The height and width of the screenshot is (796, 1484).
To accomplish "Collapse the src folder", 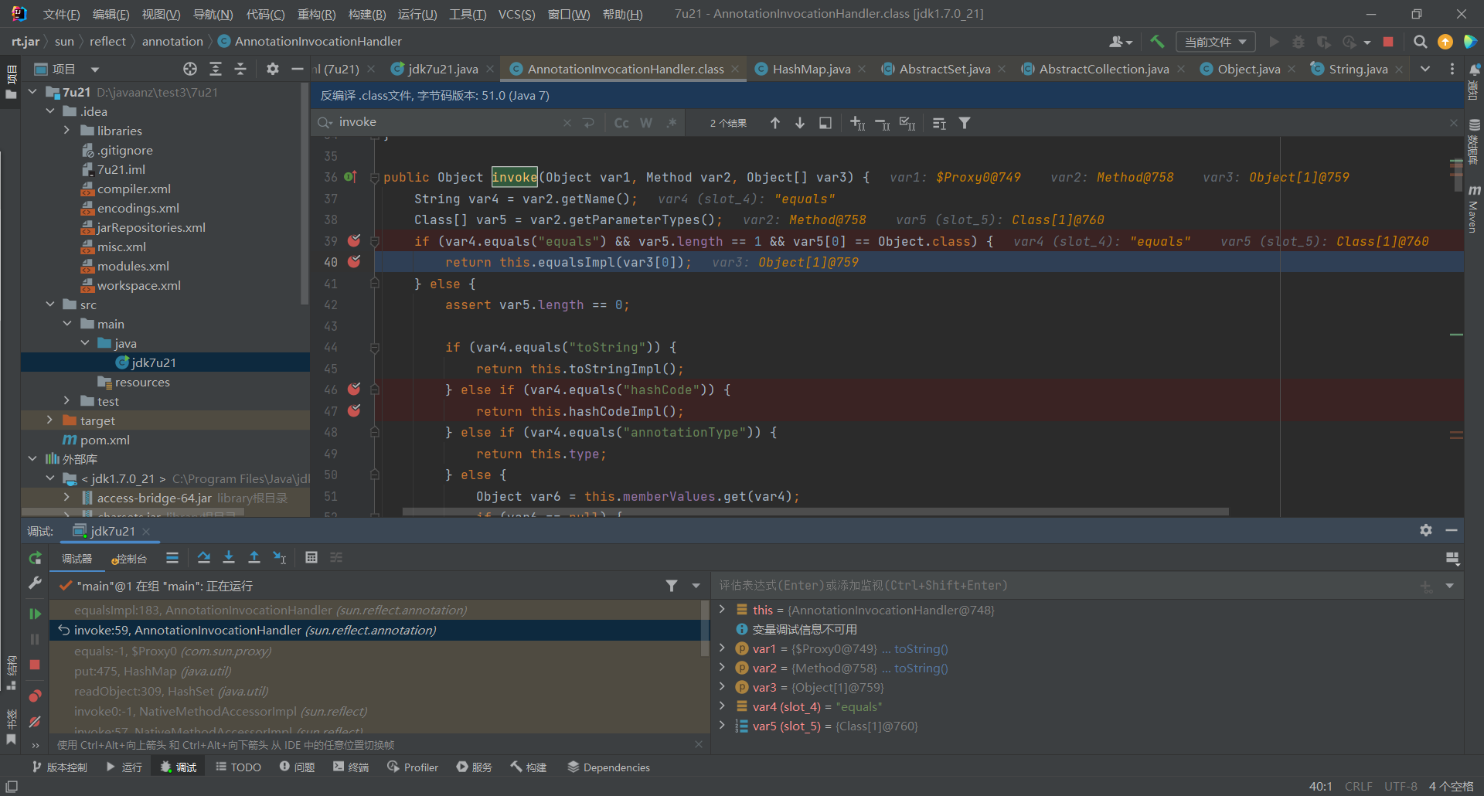I will (x=50, y=304).
